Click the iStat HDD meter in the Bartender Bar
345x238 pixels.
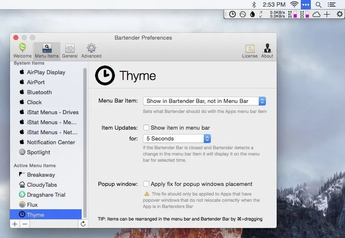[305, 14]
